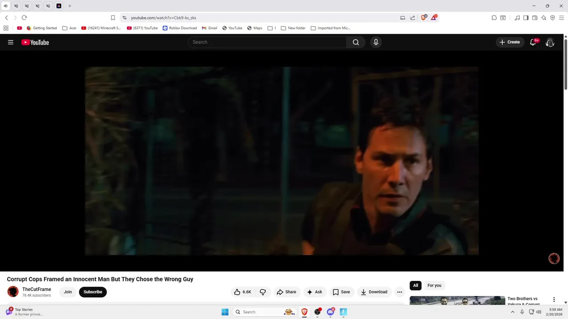The height and width of the screenshot is (319, 568).
Task: Go back with browser back arrow
Action: (6, 18)
